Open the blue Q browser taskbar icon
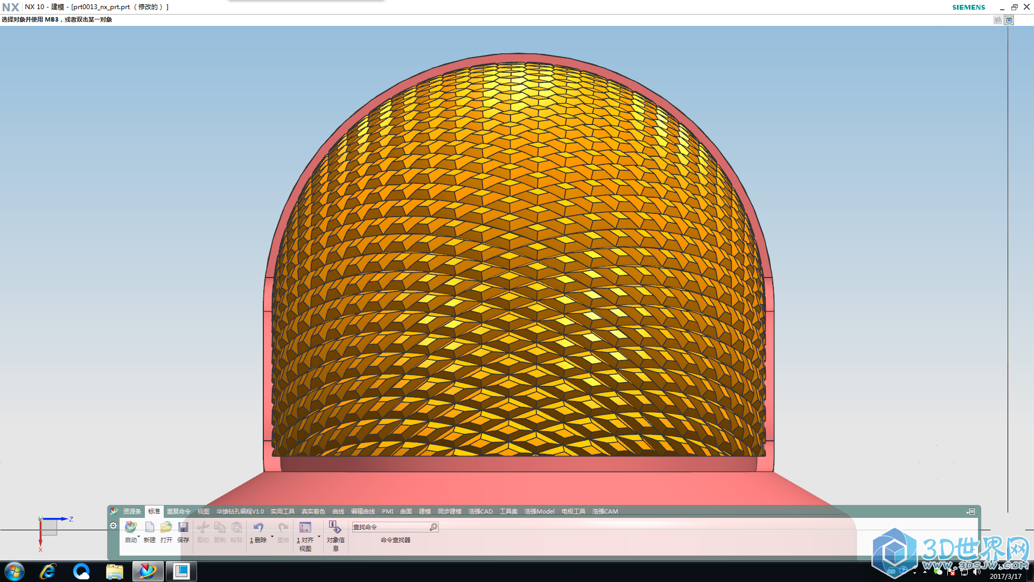Viewport: 1034px width, 582px height. (x=81, y=571)
